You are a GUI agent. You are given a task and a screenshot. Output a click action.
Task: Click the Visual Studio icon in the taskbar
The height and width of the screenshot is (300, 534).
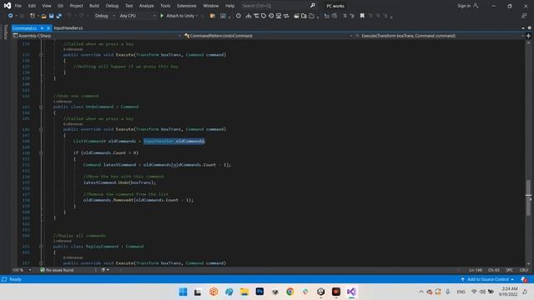pyautogui.click(x=351, y=292)
